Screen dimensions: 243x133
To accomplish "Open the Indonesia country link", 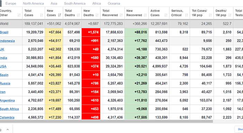I will point(7,41).
